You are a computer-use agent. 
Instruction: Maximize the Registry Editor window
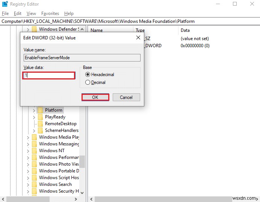click(x=235, y=4)
